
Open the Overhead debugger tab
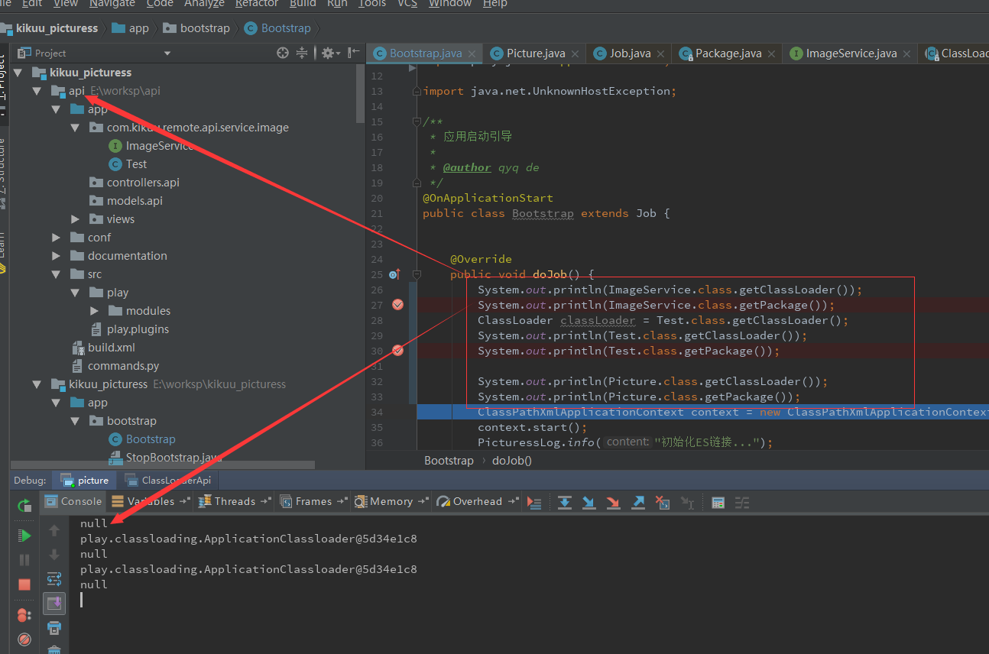coord(478,502)
